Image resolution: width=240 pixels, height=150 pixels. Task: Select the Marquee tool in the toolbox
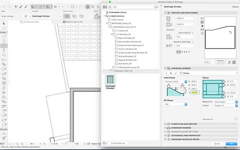click(x=4, y=28)
